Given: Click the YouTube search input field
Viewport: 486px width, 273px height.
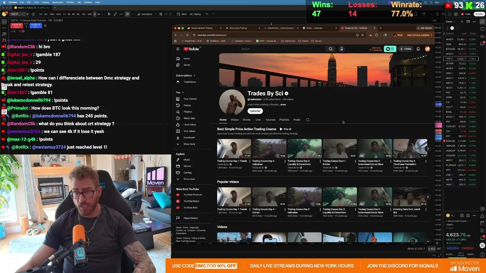Looking at the screenshot, I should pos(283,49).
